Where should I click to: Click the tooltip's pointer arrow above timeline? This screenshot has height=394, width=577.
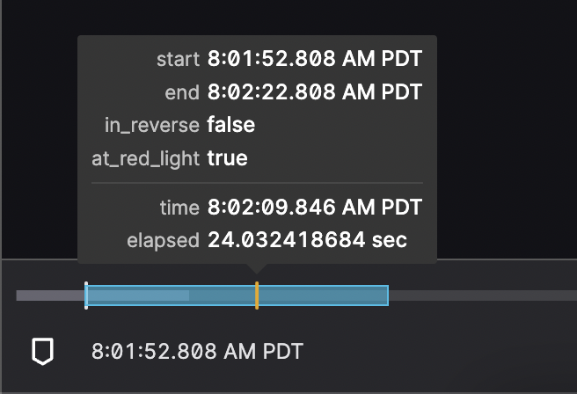(x=256, y=266)
